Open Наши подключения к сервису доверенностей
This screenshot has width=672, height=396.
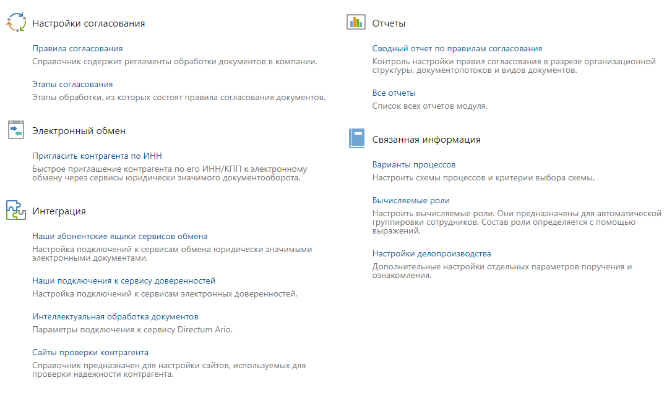coord(124,280)
